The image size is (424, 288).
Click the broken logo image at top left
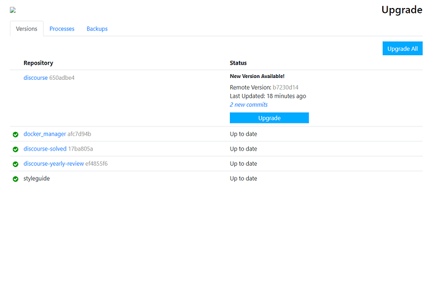coord(13,10)
